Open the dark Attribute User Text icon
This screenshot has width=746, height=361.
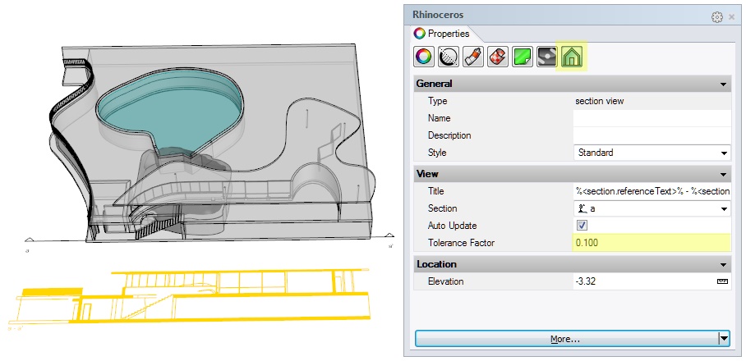point(546,57)
